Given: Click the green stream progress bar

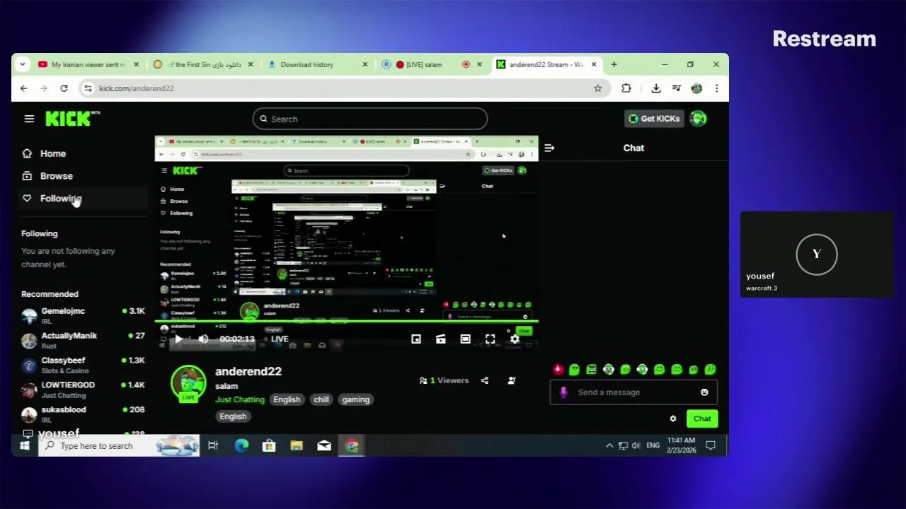Looking at the screenshot, I should click(347, 322).
